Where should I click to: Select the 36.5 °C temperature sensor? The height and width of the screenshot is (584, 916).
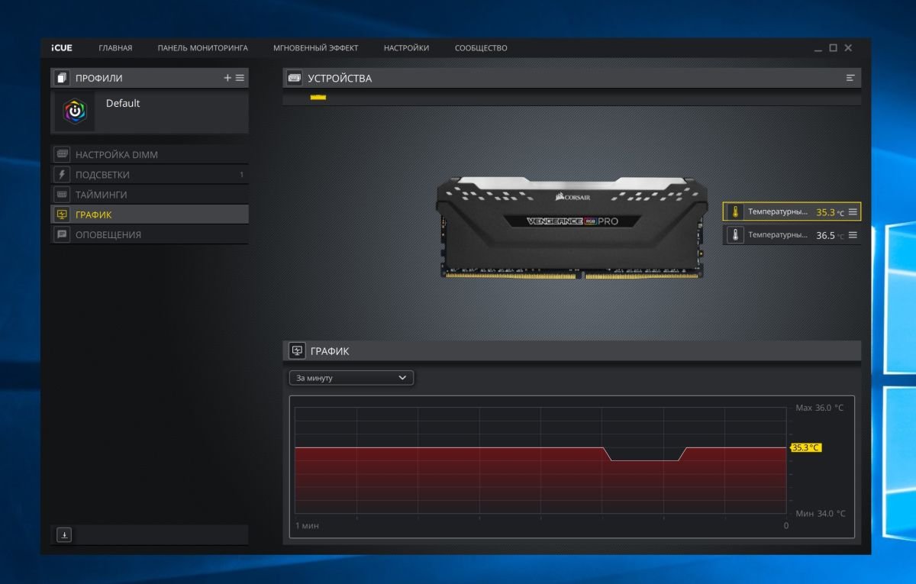tap(792, 235)
